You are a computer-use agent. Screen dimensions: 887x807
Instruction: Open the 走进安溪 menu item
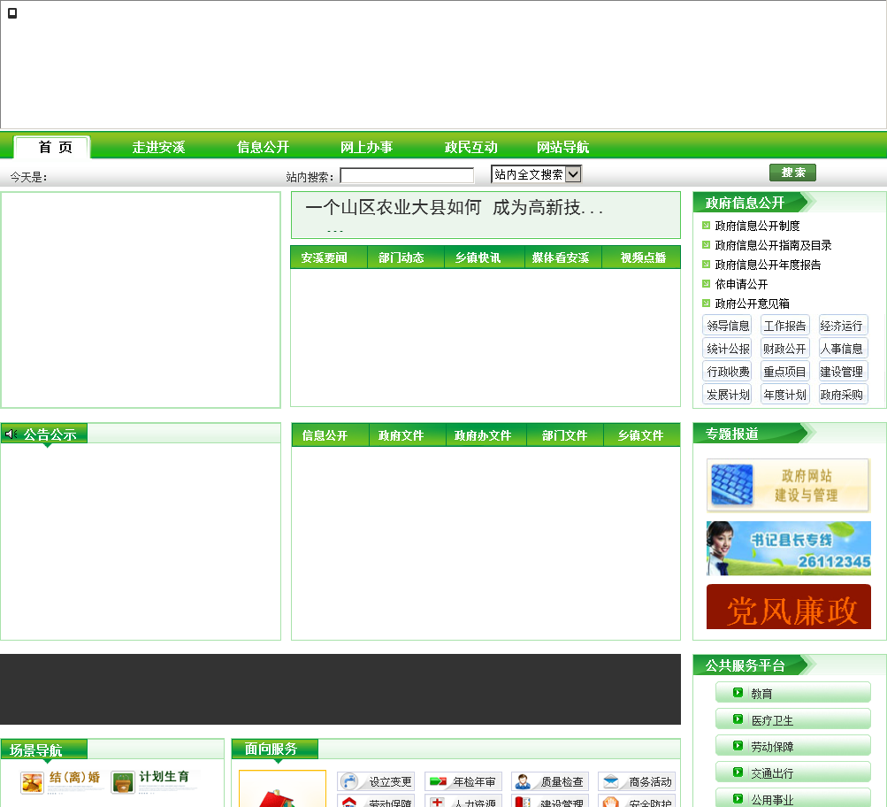(158, 147)
